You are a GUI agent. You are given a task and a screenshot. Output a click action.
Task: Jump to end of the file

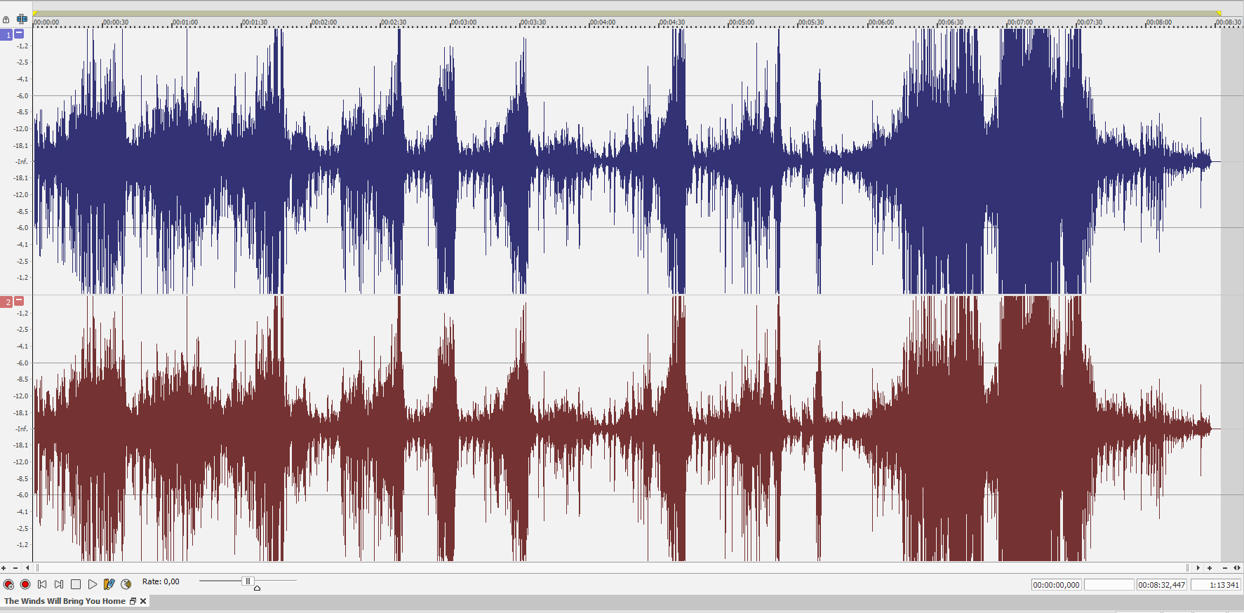pyautogui.click(x=59, y=584)
